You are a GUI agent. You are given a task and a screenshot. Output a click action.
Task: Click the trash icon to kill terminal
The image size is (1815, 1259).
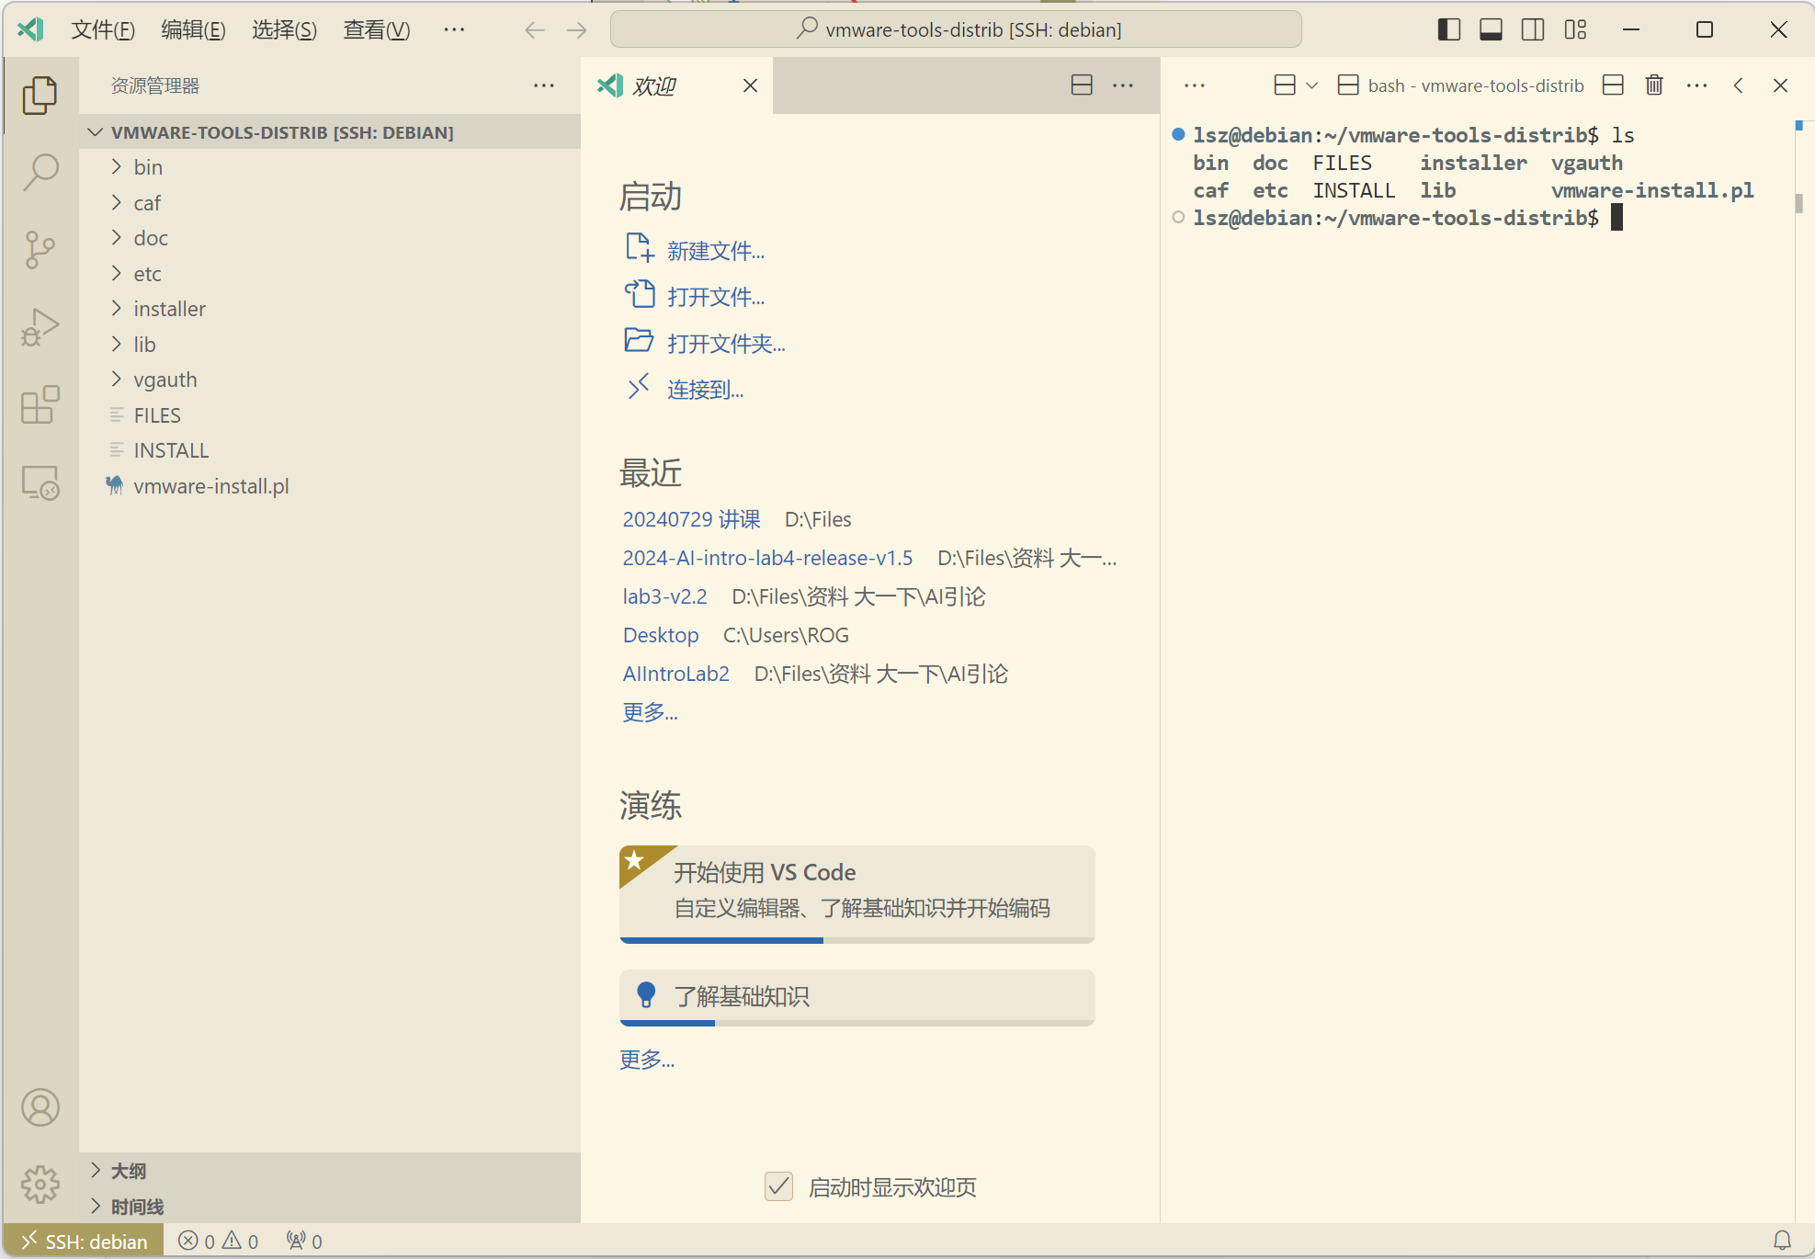pos(1654,85)
